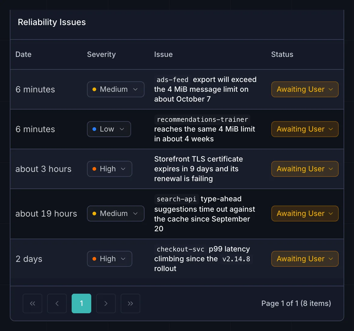Change Awaiting User status for Storefront TLS issue
354x331 pixels.
tap(305, 169)
